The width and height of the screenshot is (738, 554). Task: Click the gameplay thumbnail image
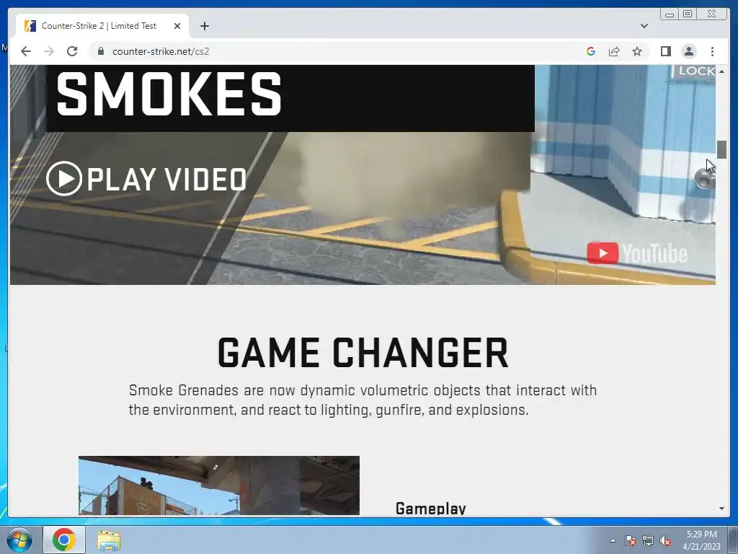pyautogui.click(x=219, y=485)
